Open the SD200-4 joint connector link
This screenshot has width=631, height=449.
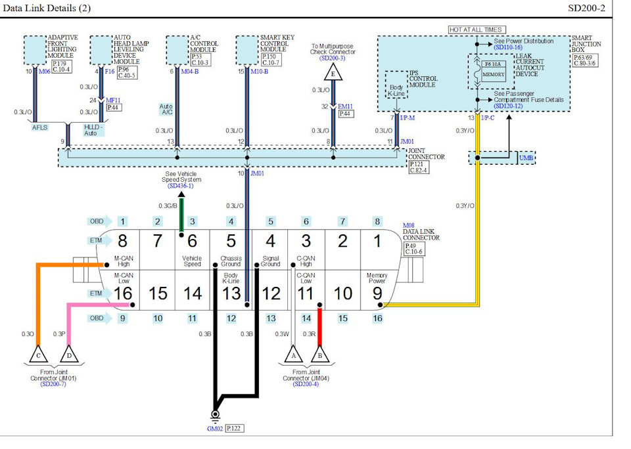(x=306, y=384)
